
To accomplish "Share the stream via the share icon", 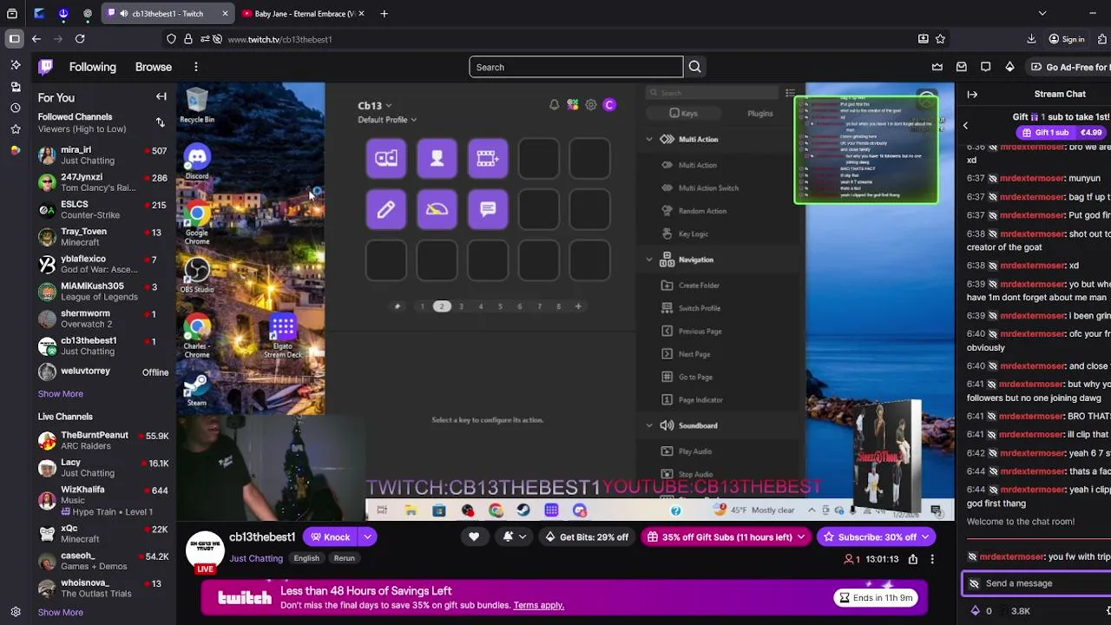I will pyautogui.click(x=913, y=559).
